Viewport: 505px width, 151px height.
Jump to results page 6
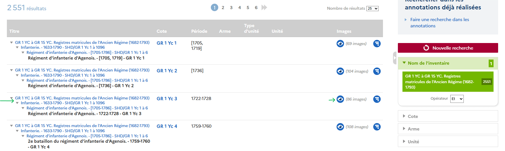point(256,8)
